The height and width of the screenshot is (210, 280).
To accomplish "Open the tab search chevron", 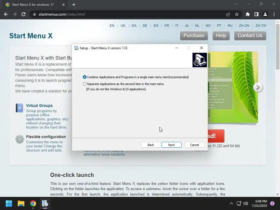I will coord(236,4).
